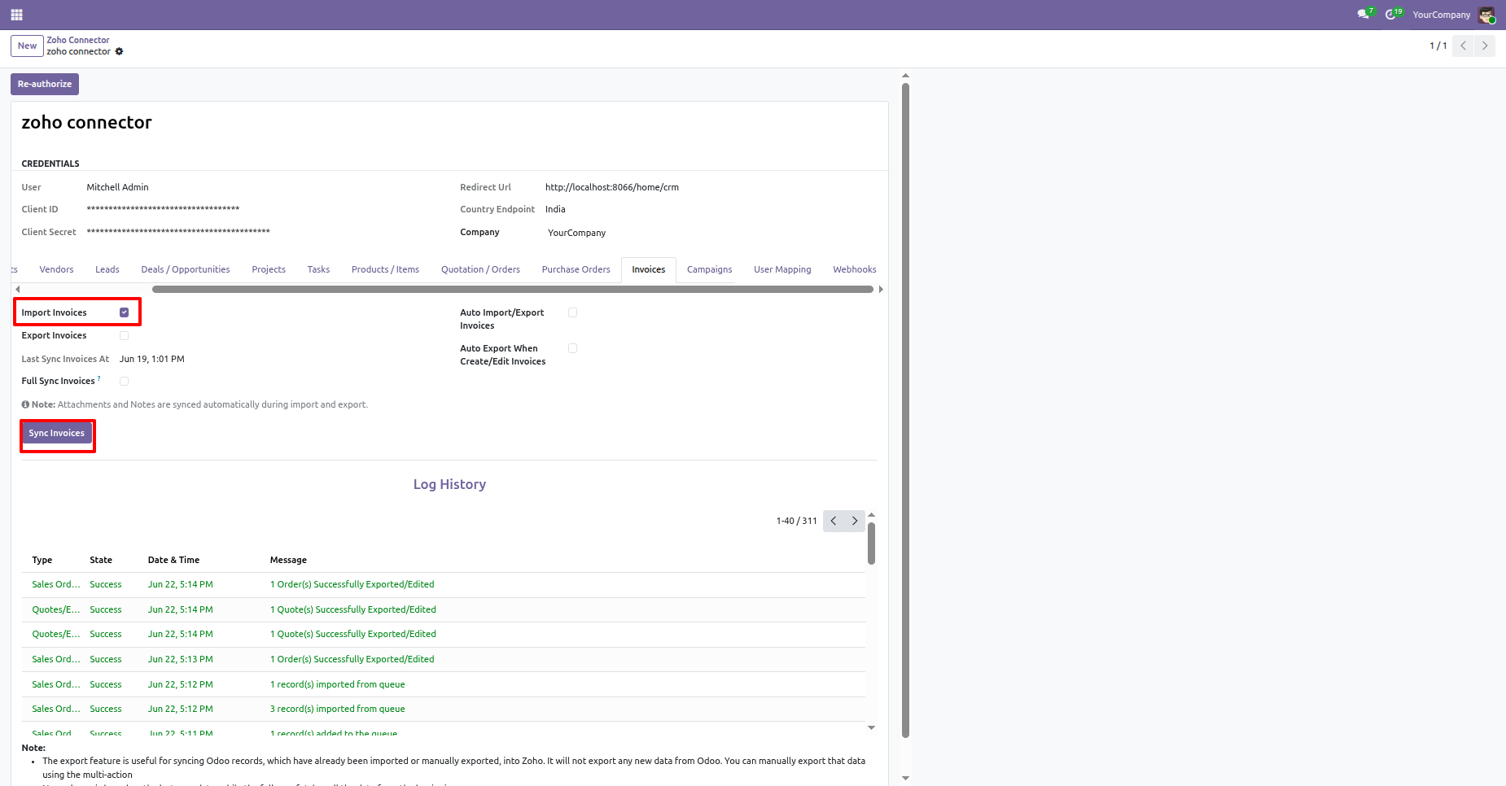Select the Invoices tab
Image resolution: width=1506 pixels, height=786 pixels.
[x=649, y=269]
